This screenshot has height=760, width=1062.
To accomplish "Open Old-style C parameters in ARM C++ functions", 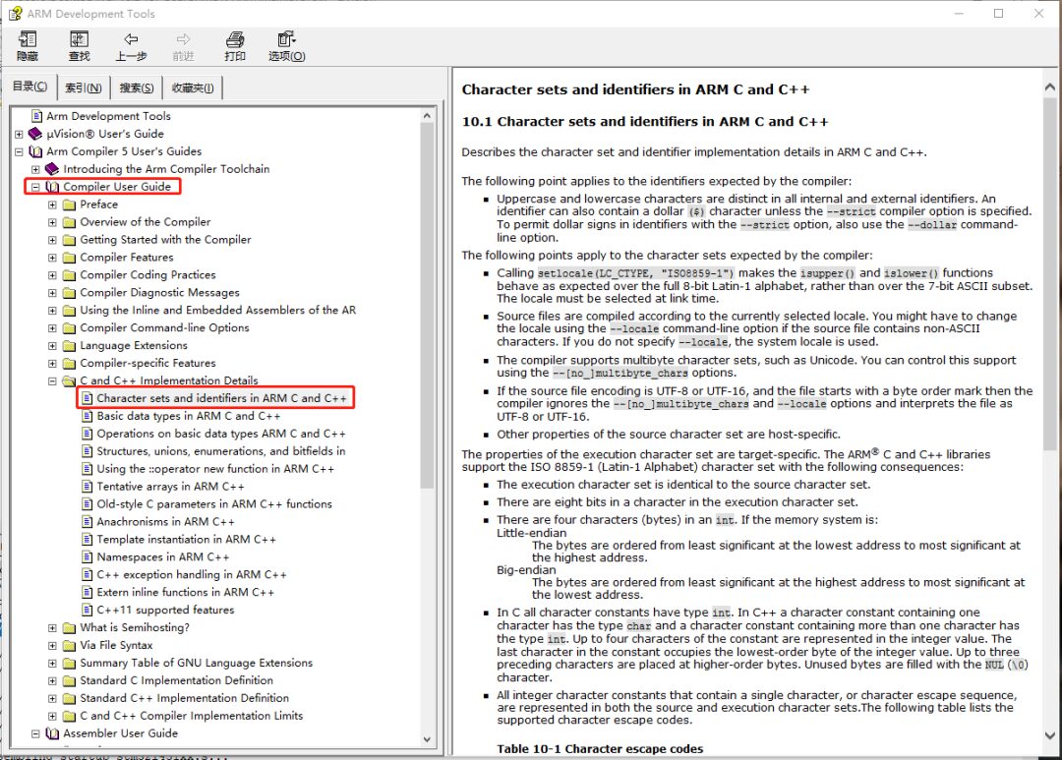I will coord(214,504).
